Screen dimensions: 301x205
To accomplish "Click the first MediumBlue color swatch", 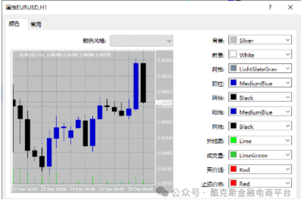I will (234, 83).
